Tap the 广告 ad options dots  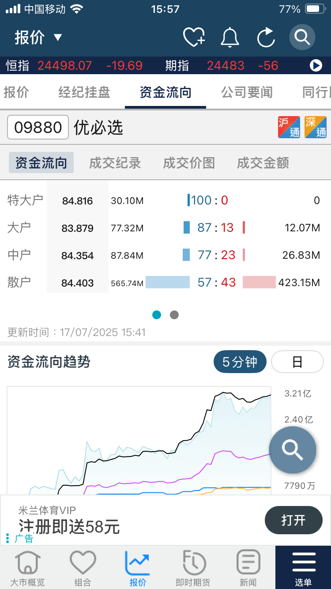tap(8, 538)
